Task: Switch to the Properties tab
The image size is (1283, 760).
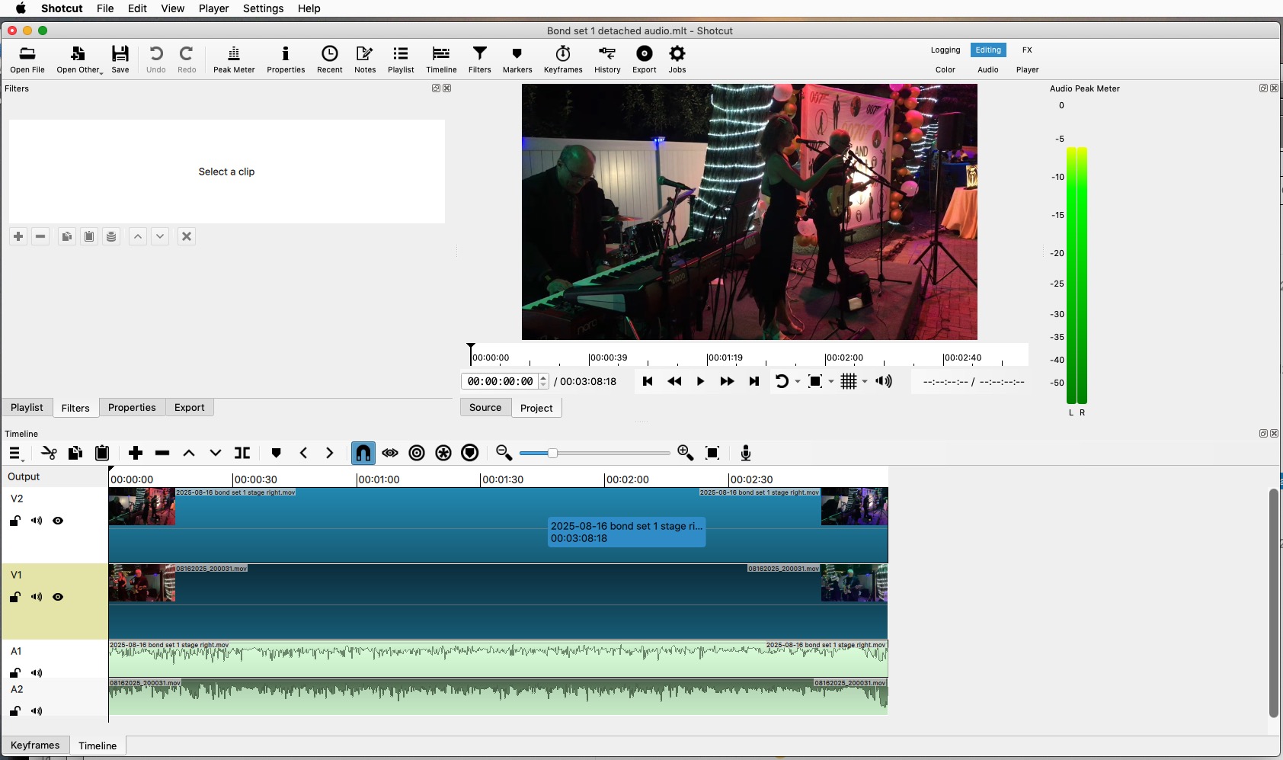Action: [x=132, y=407]
